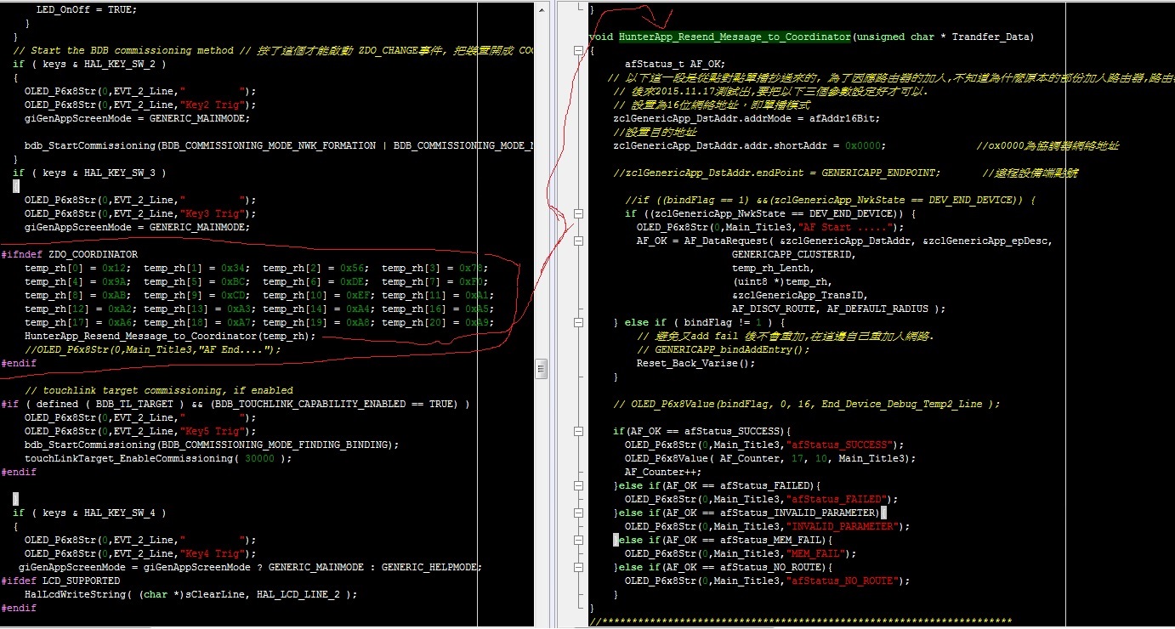Collapse fold at 'if ((zclGenericApp_NwkState == DEV_END_DEVICE)) {' line
This screenshot has height=629, width=1175.
(x=579, y=213)
